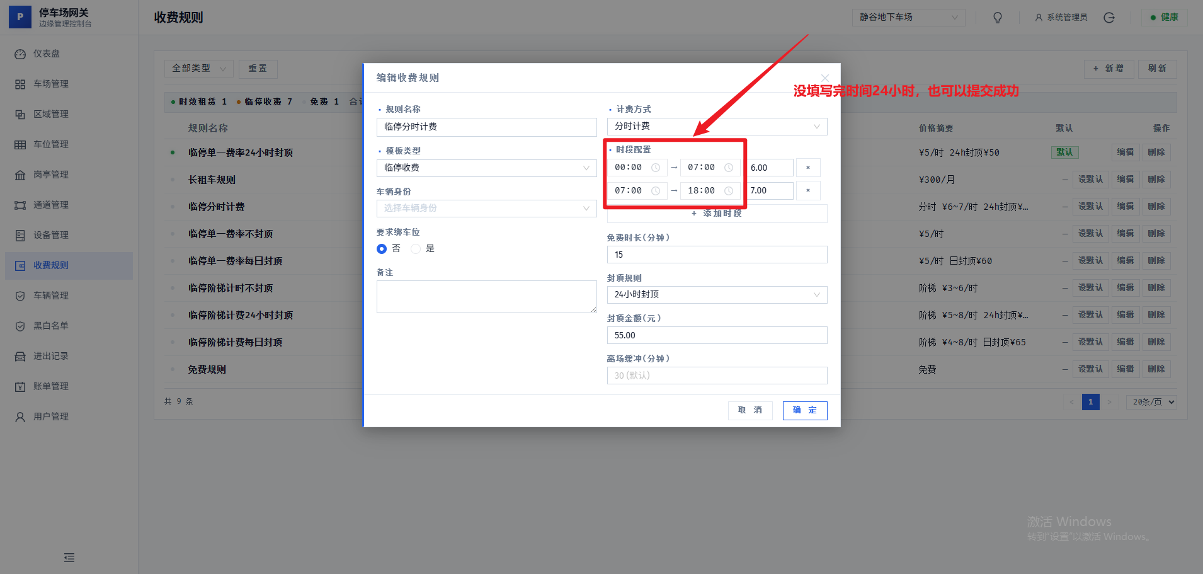Select 是 for 要求绑车位
Screen dimensions: 1203x574
[x=415, y=248]
